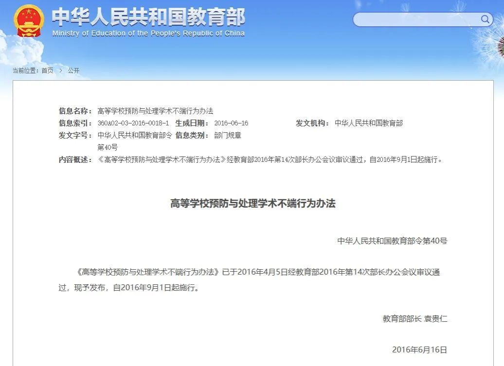The height and width of the screenshot is (366, 504).
Task: Click the 中华人民共和国教育部 site title
Action: pyautogui.click(x=148, y=17)
